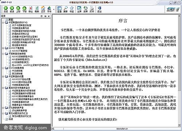Float the 目录 panel with its window icon
This screenshot has width=182, height=131.
click(x=41, y=16)
